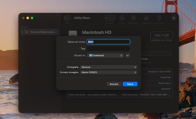Click the disk3s1s1 device value
This screenshot has height=119, width=196.
click(x=166, y=89)
